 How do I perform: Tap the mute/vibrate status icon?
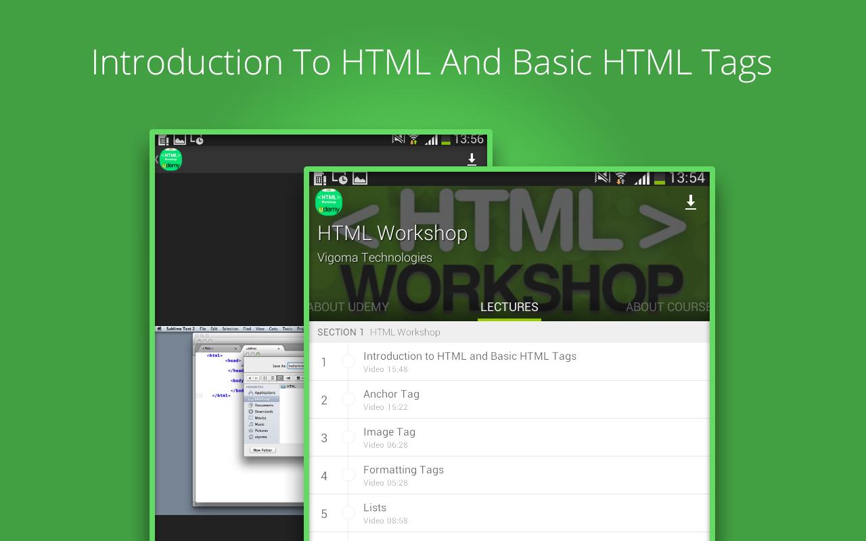point(602,179)
